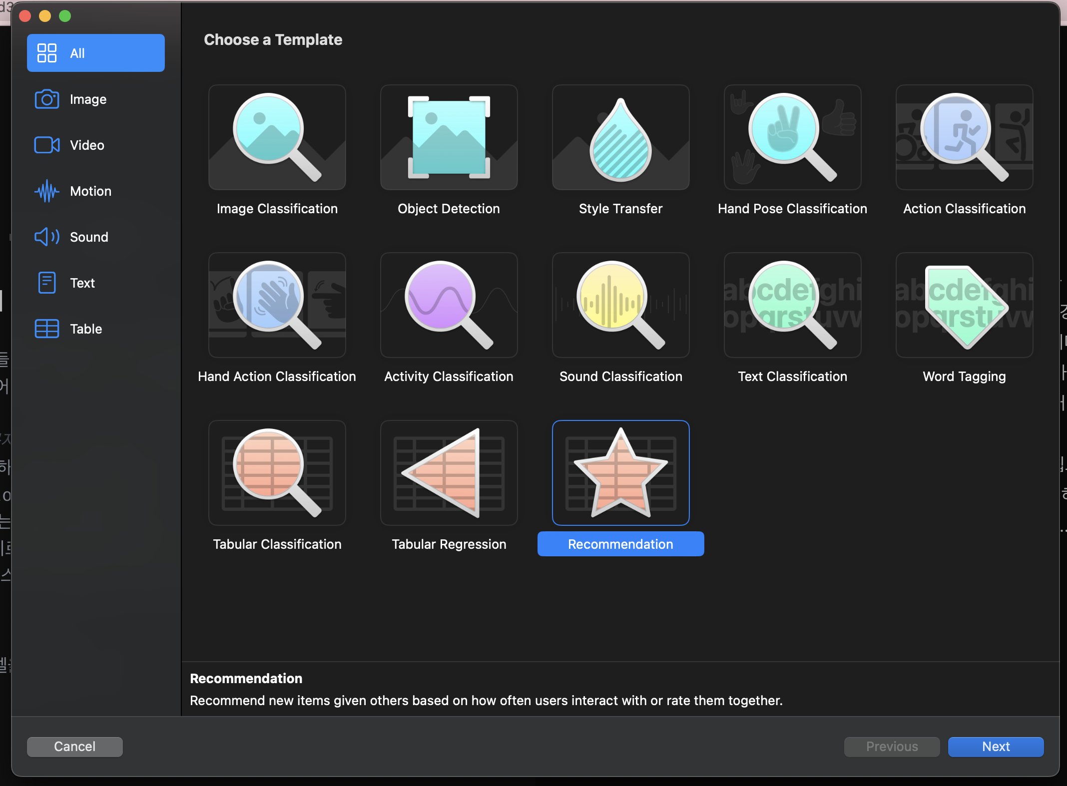Click the 'Style Transfer' label

[x=620, y=209]
